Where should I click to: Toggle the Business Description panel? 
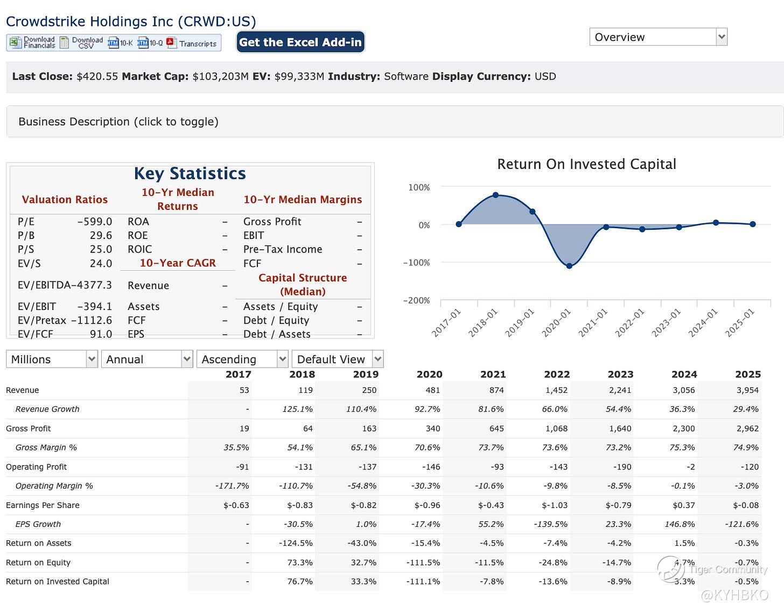click(118, 122)
